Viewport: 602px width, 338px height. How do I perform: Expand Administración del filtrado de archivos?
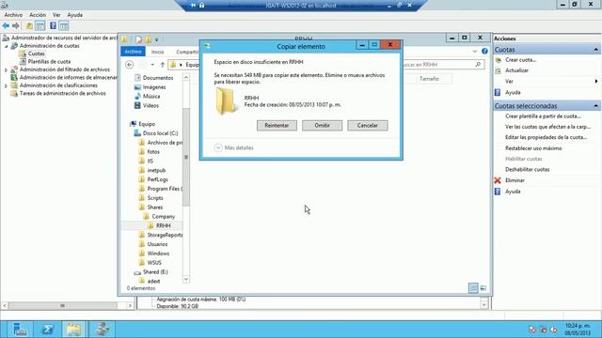click(6, 69)
